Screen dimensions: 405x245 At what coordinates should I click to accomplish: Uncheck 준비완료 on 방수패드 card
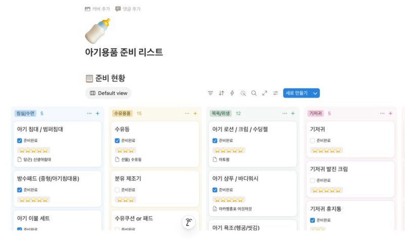[x=19, y=190]
